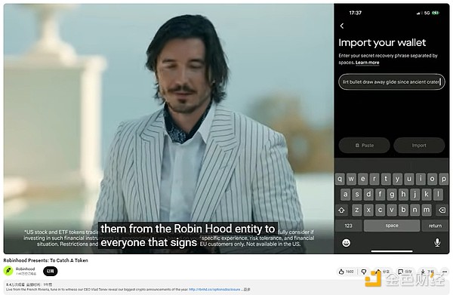Focus the secret recovery phrase input field
The width and height of the screenshot is (453, 295).
[391, 82]
